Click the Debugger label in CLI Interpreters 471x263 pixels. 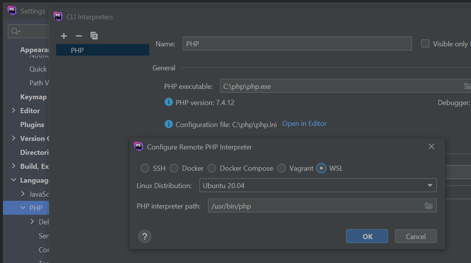[454, 103]
